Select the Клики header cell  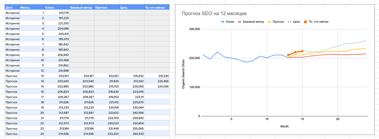tap(57, 7)
